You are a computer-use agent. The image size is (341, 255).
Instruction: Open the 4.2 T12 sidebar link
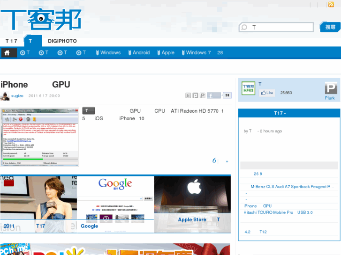(x=256, y=232)
